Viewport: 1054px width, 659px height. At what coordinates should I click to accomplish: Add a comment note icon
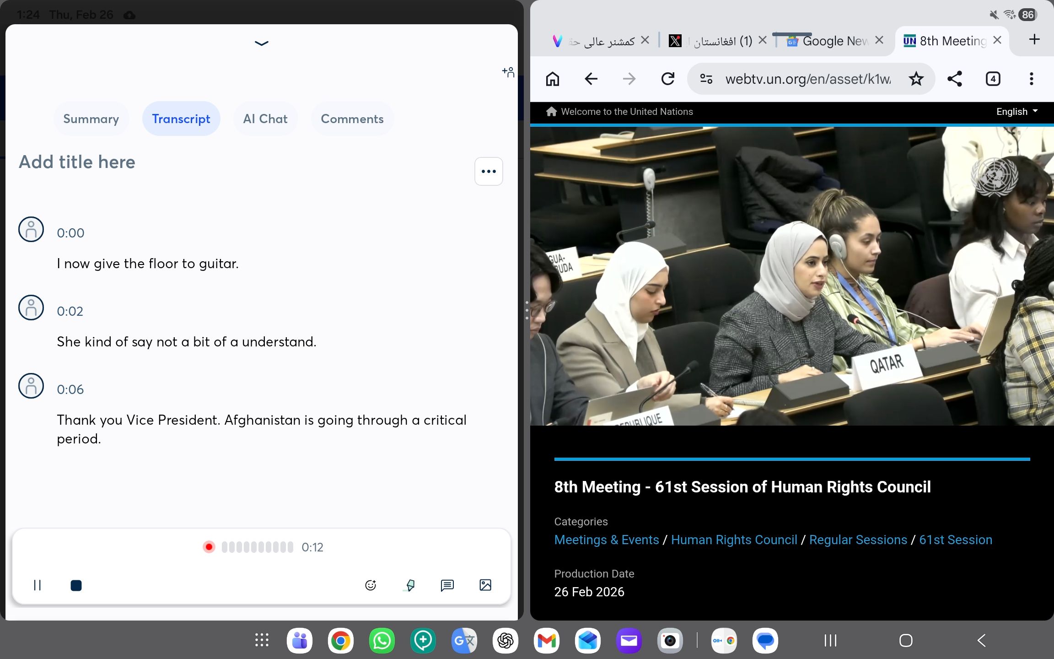(x=447, y=585)
